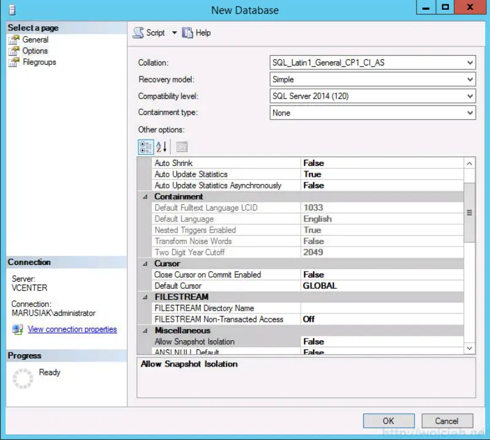Select the Categorized view icon
The height and width of the screenshot is (440, 490).
[146, 146]
